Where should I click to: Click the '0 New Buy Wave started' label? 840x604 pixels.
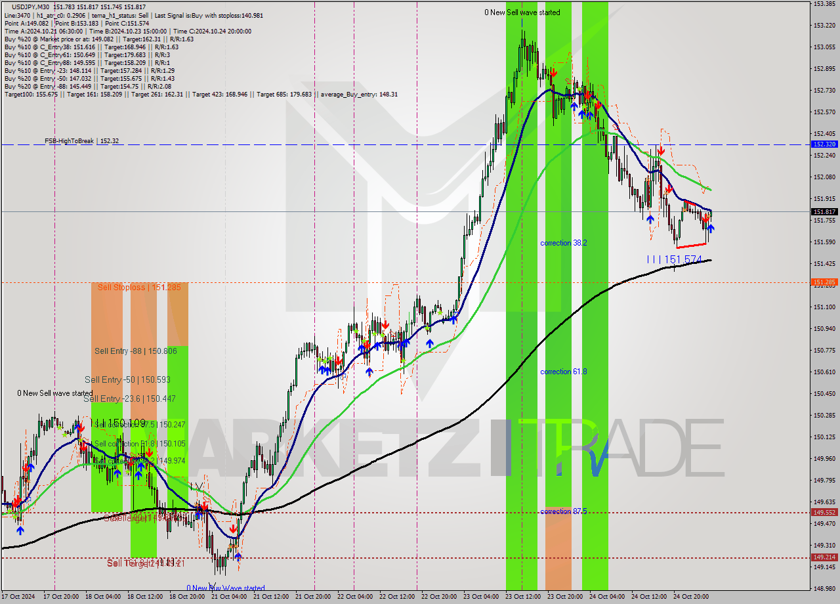(x=226, y=588)
